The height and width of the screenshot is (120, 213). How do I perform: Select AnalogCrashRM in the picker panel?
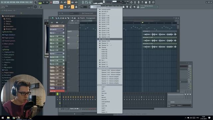coord(57,26)
